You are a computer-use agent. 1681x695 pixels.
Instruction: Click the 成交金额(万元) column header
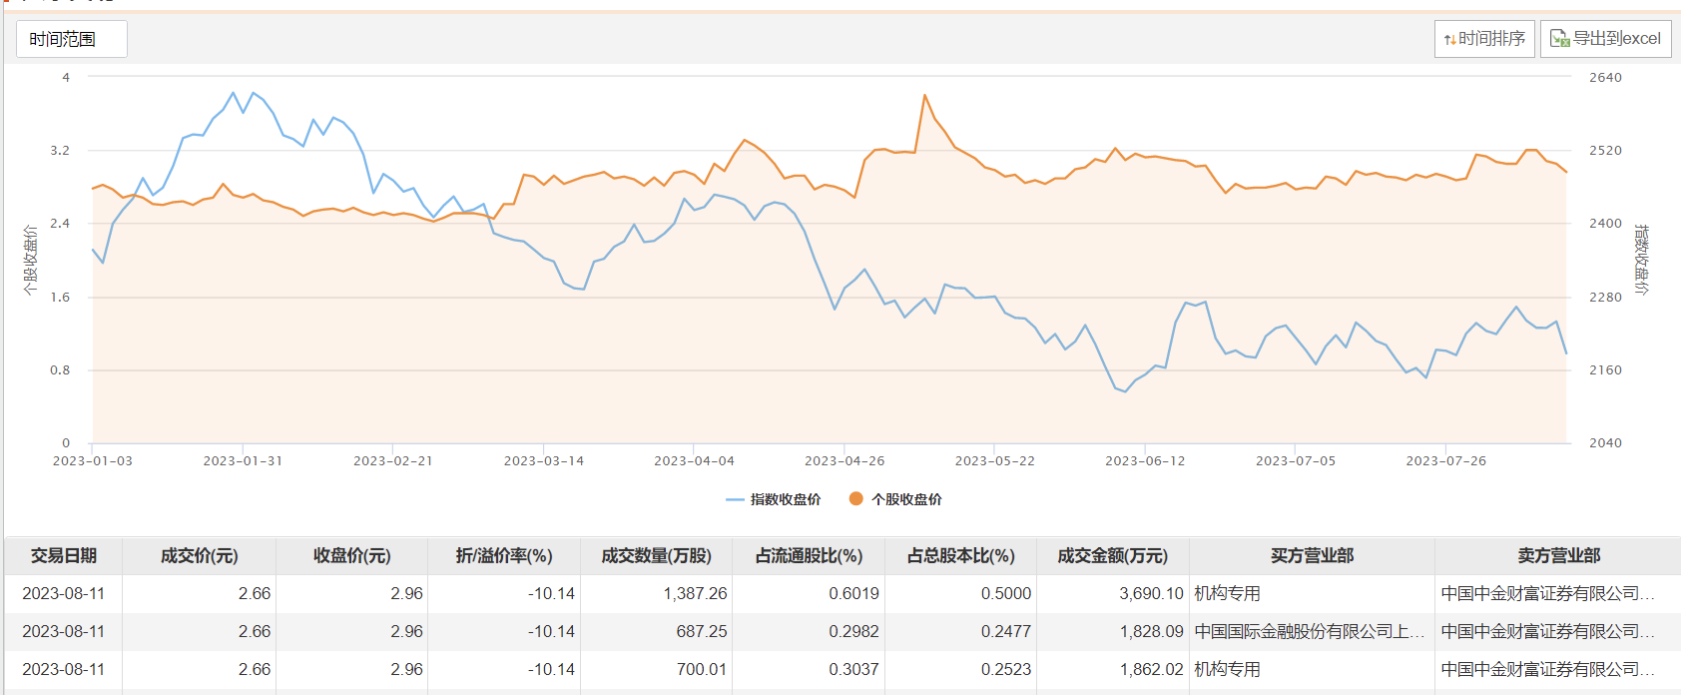[1112, 555]
